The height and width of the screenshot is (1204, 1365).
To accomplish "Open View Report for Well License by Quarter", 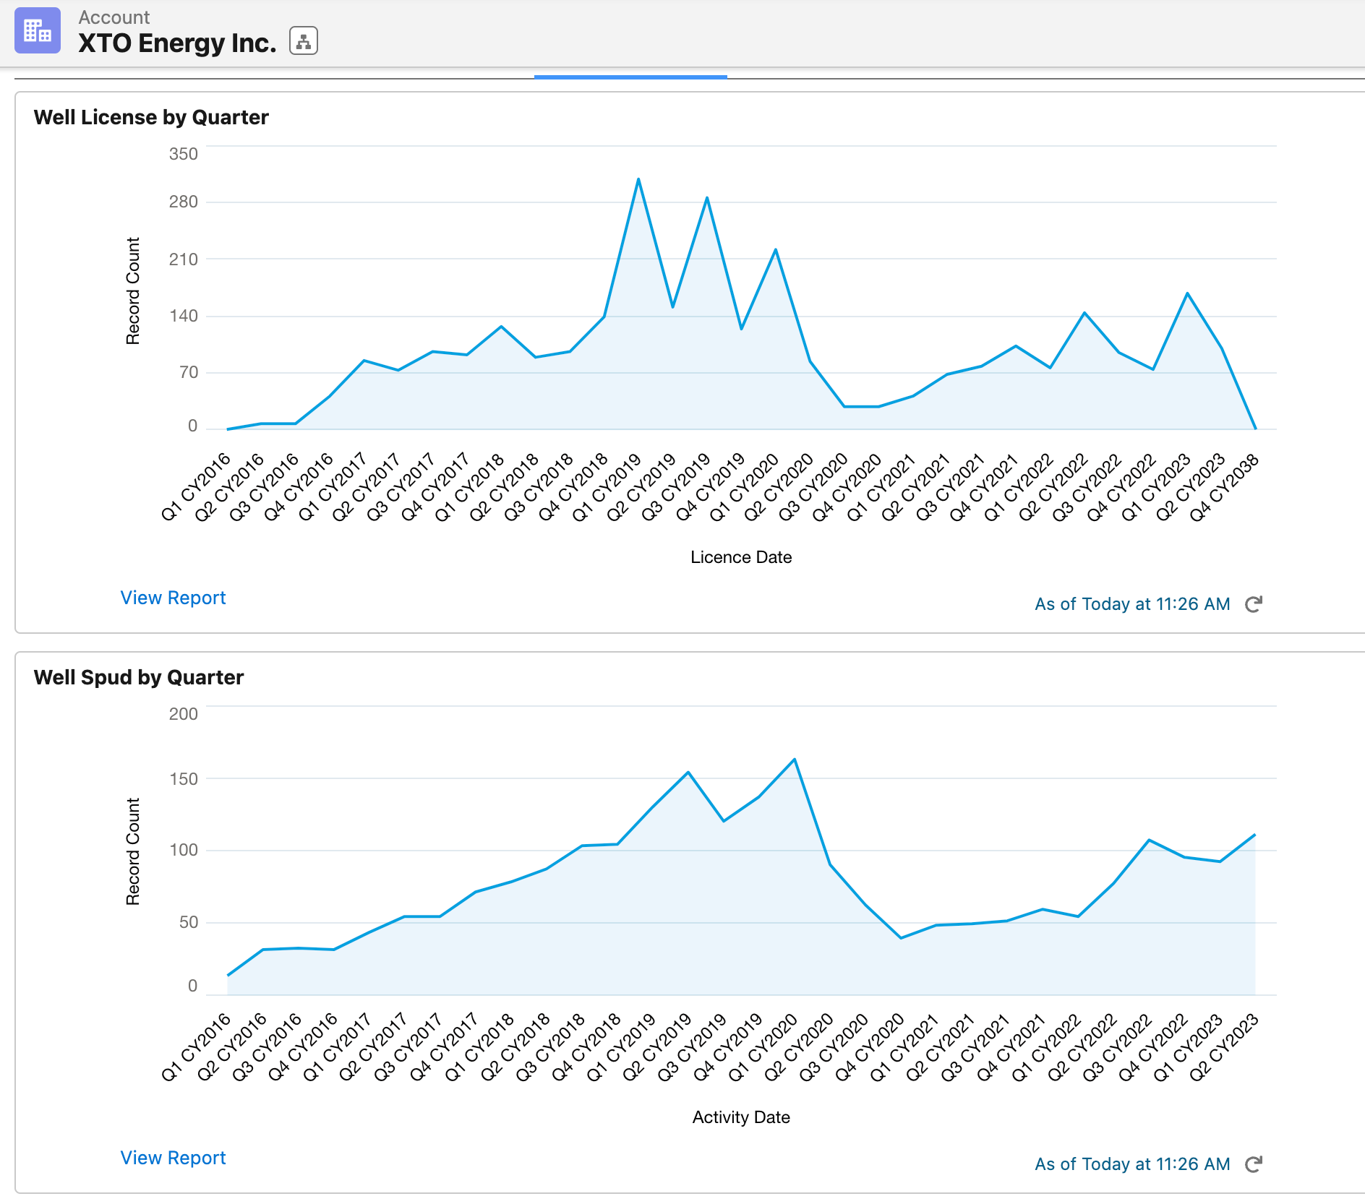I will pyautogui.click(x=173, y=597).
